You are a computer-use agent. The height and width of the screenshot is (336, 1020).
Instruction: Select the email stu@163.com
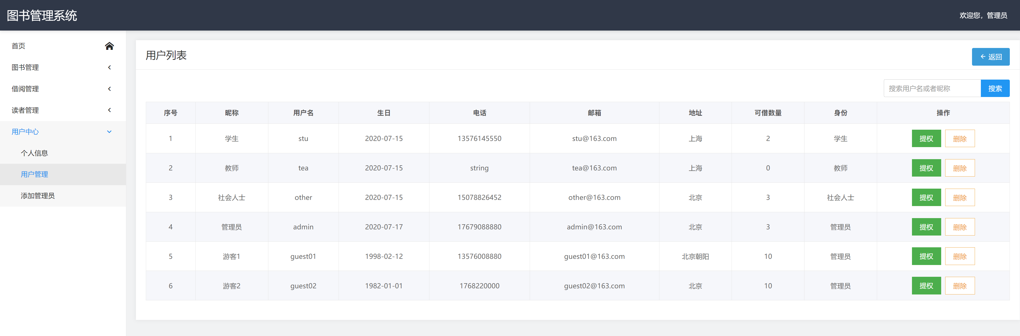(x=594, y=139)
